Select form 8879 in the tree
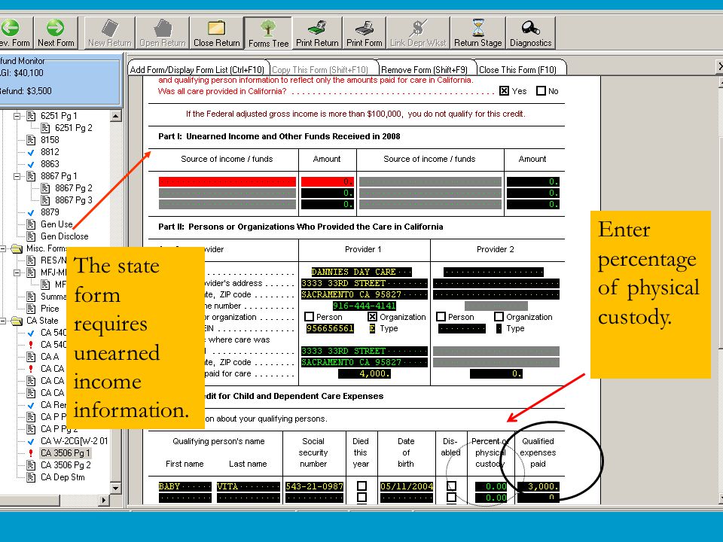This screenshot has width=723, height=542. (50, 212)
